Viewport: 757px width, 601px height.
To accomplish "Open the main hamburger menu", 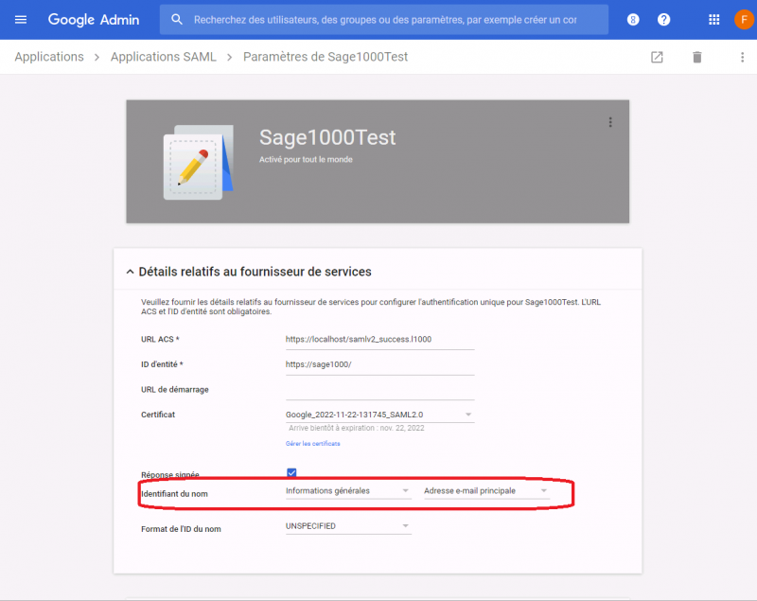I will point(21,20).
